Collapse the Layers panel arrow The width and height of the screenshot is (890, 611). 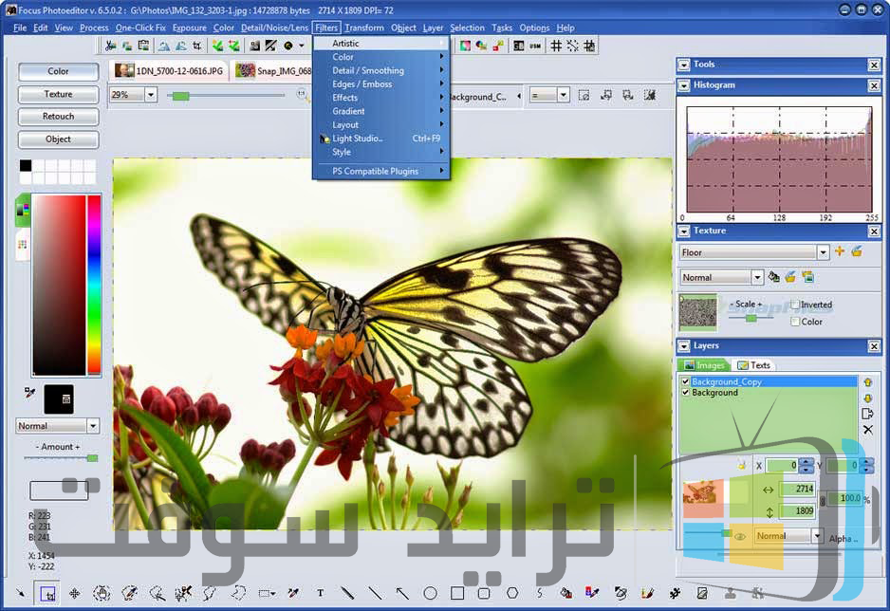(684, 346)
